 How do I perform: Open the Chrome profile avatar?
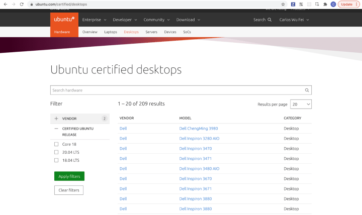tap(333, 4)
